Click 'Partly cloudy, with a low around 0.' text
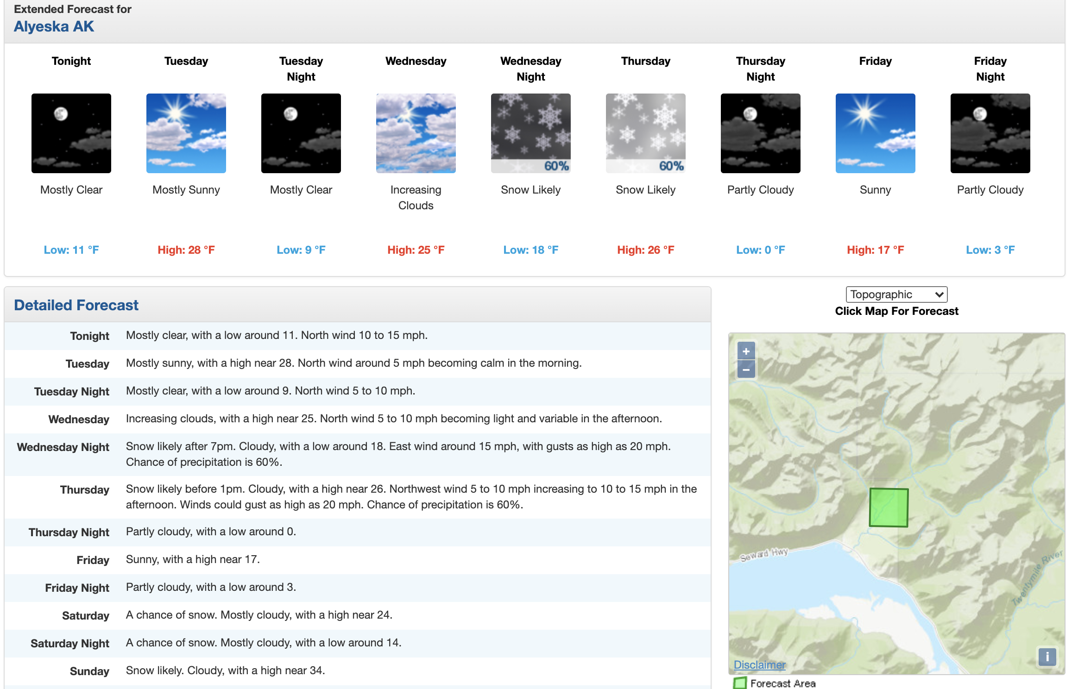The width and height of the screenshot is (1072, 689). click(x=211, y=532)
